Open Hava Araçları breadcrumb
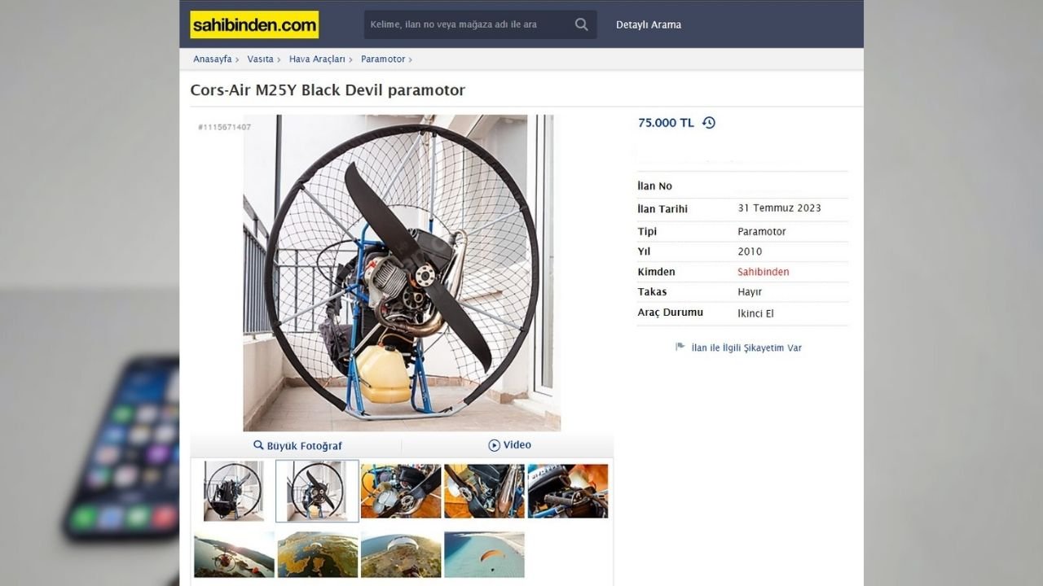The image size is (1043, 586). (317, 59)
